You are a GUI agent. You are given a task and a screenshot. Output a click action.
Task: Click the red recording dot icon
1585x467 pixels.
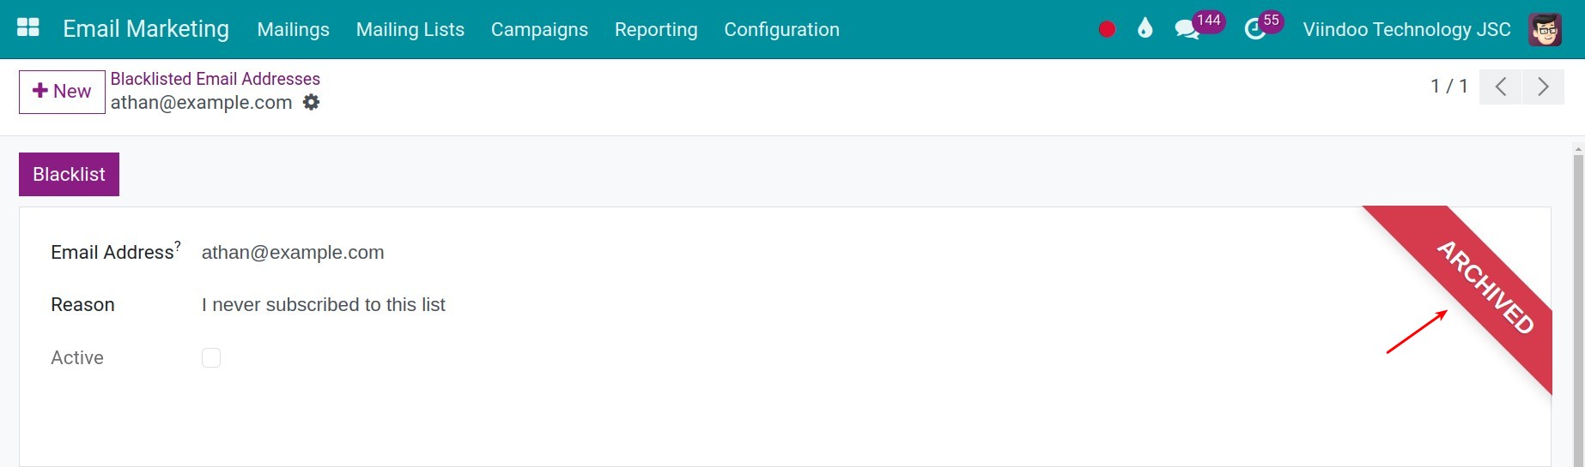tap(1107, 29)
